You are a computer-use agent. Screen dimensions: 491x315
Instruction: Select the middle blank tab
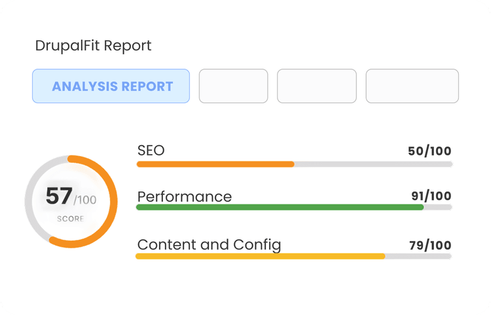[317, 86]
